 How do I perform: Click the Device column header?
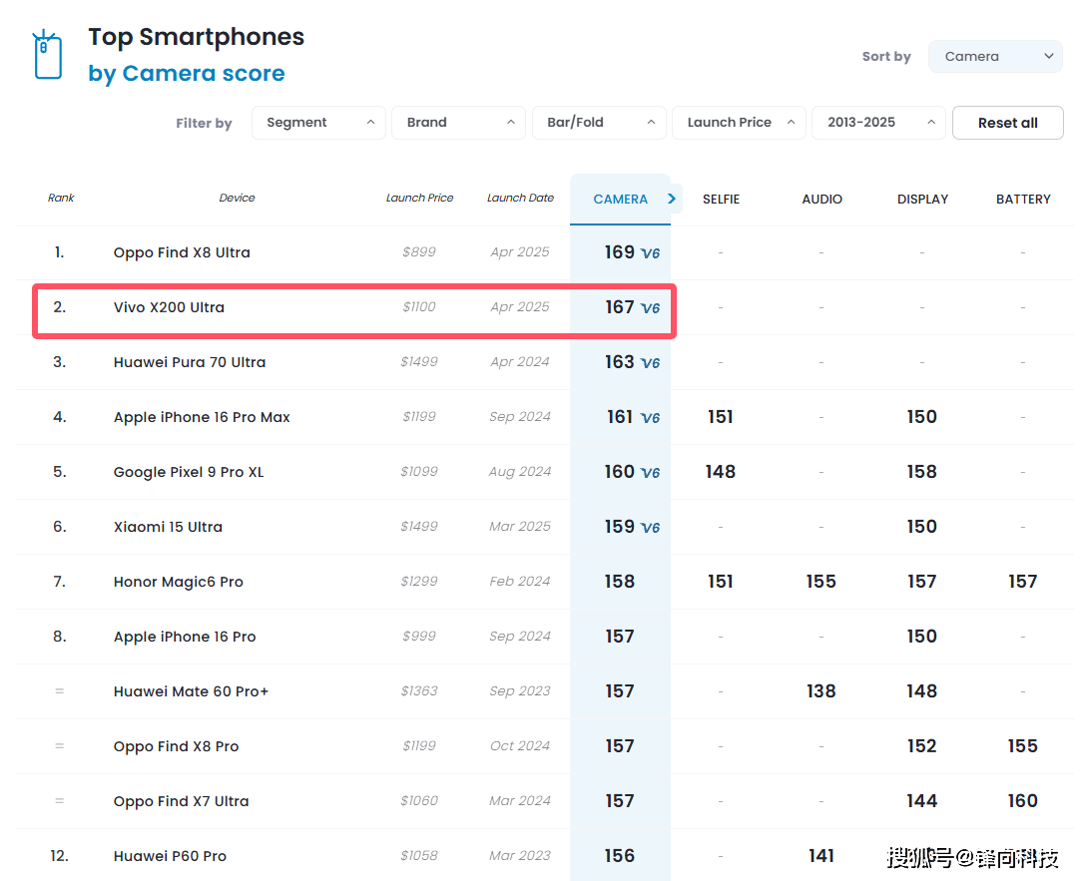(x=237, y=199)
